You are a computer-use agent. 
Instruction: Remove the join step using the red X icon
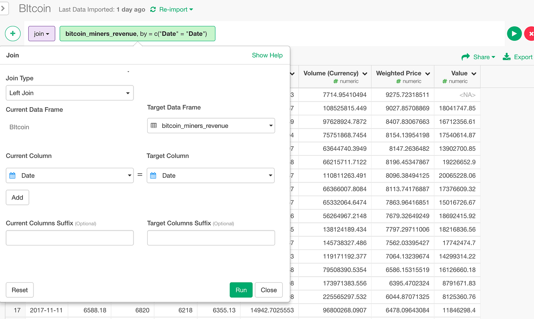click(532, 34)
